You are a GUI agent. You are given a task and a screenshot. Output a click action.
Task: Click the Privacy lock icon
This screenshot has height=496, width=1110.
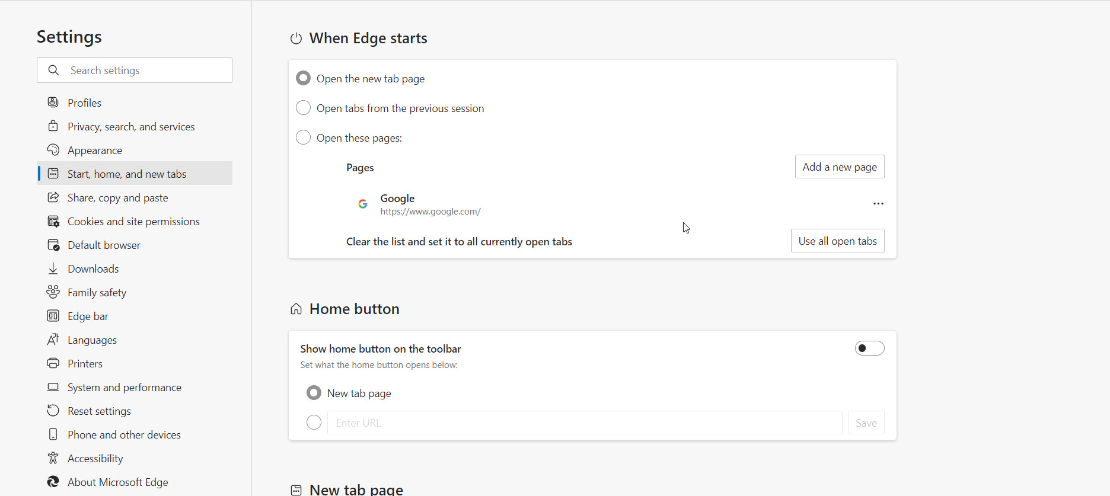tap(53, 126)
